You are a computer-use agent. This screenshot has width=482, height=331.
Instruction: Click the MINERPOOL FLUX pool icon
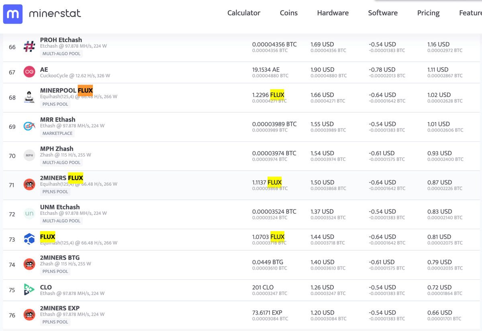(29, 97)
